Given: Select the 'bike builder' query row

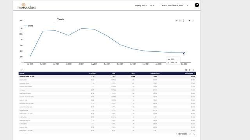Looking at the screenshot, I should click(x=107, y=80).
